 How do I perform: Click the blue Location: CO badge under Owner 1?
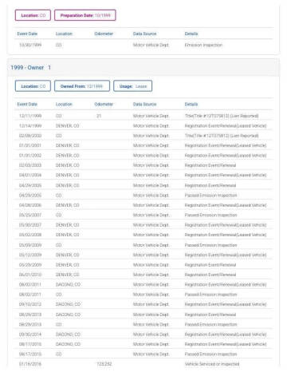[33, 86]
